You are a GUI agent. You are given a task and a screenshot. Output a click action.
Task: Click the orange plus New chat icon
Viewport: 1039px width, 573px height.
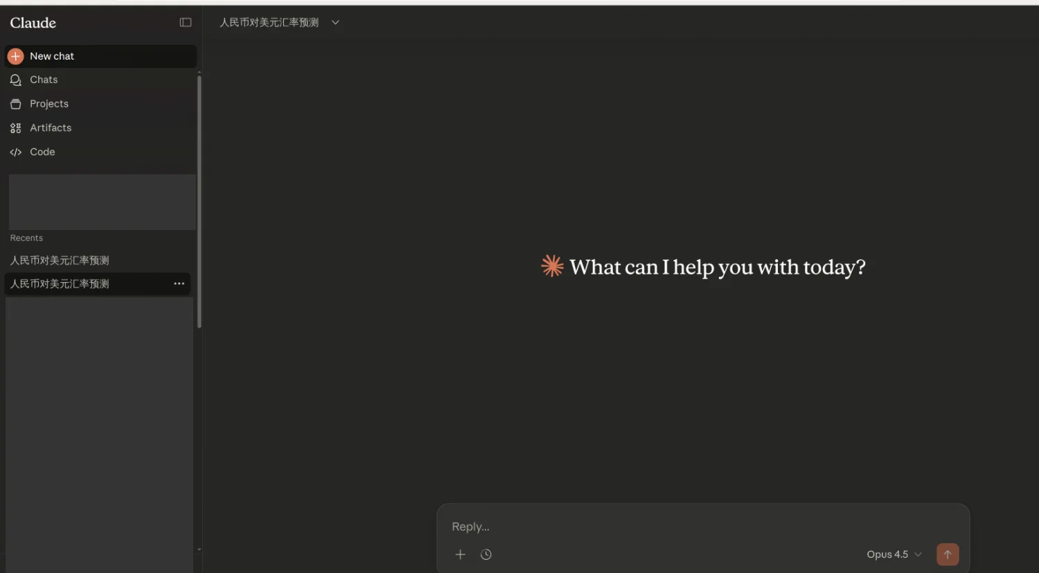(16, 56)
